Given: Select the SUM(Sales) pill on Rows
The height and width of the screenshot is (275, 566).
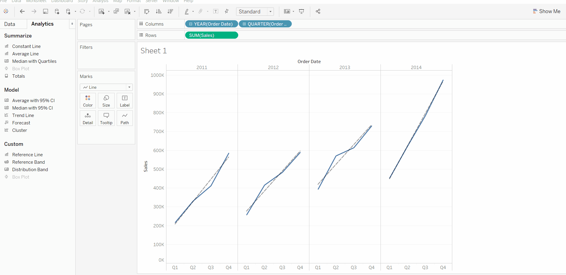Looking at the screenshot, I should click(211, 35).
